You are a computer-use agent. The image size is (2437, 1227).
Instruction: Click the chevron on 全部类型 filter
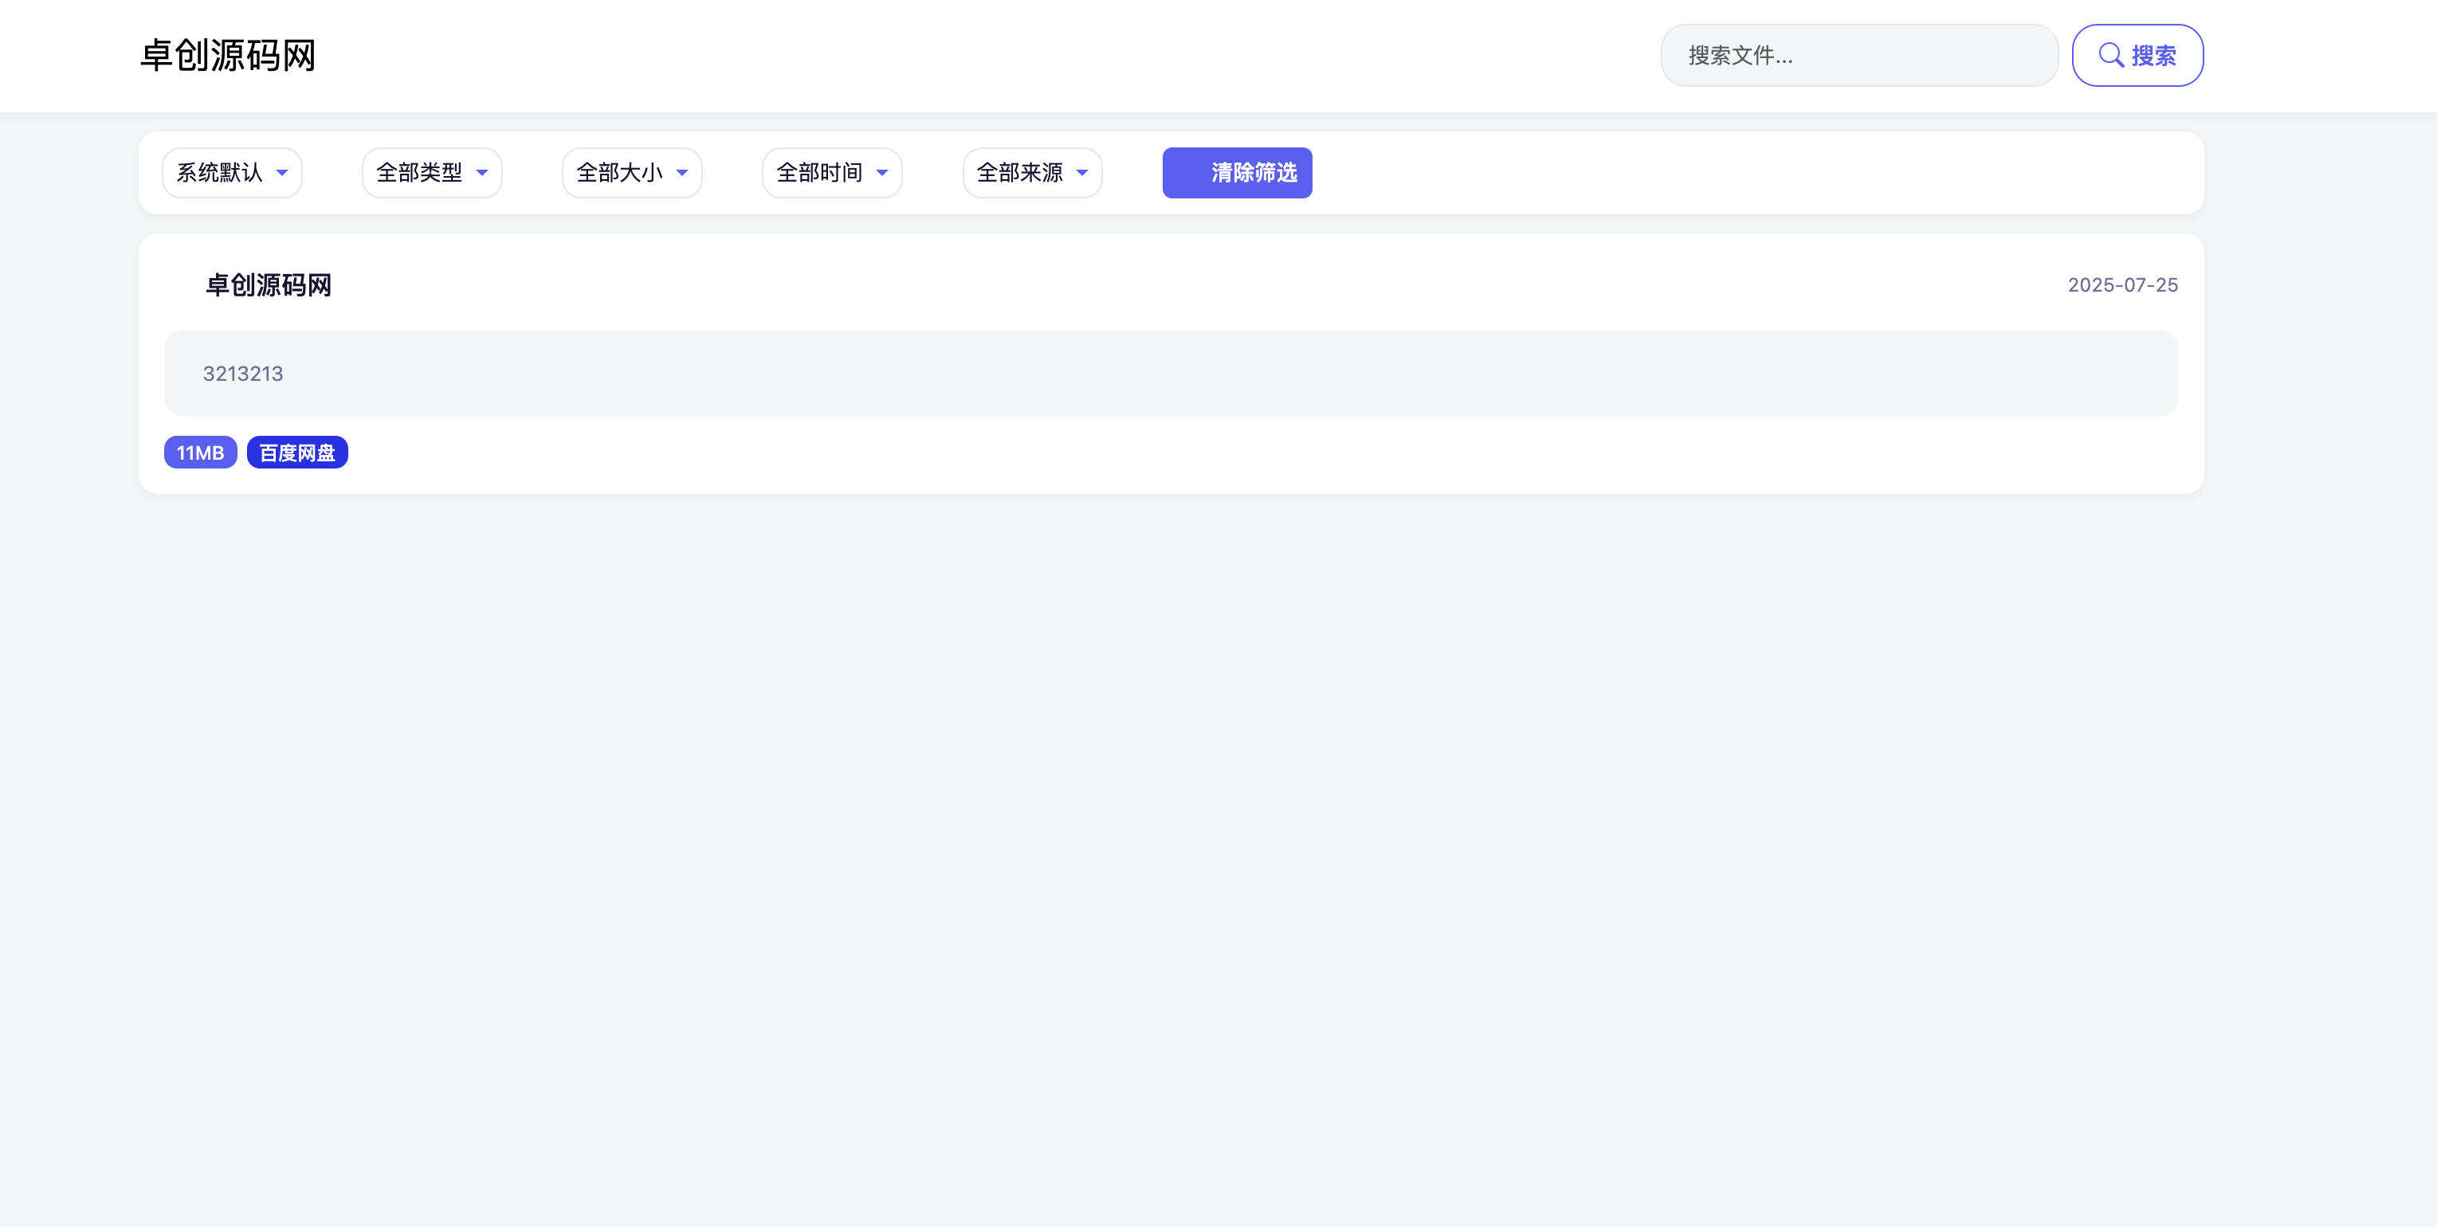[482, 173]
